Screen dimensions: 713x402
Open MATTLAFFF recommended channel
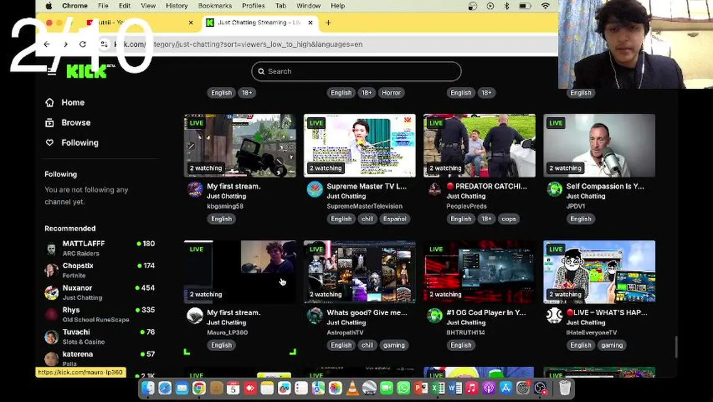point(100,248)
